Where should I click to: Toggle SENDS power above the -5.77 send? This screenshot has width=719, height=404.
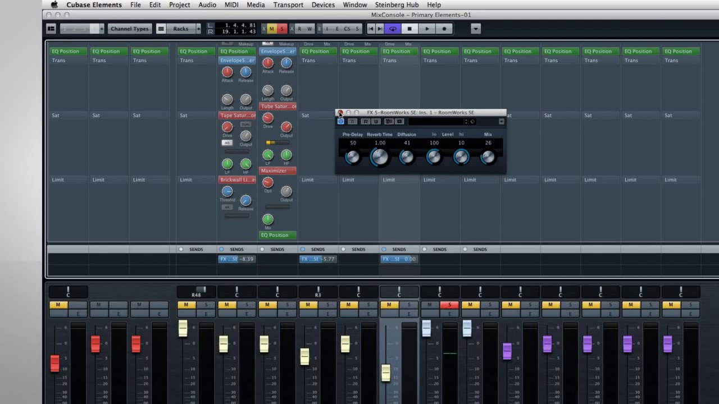click(302, 249)
